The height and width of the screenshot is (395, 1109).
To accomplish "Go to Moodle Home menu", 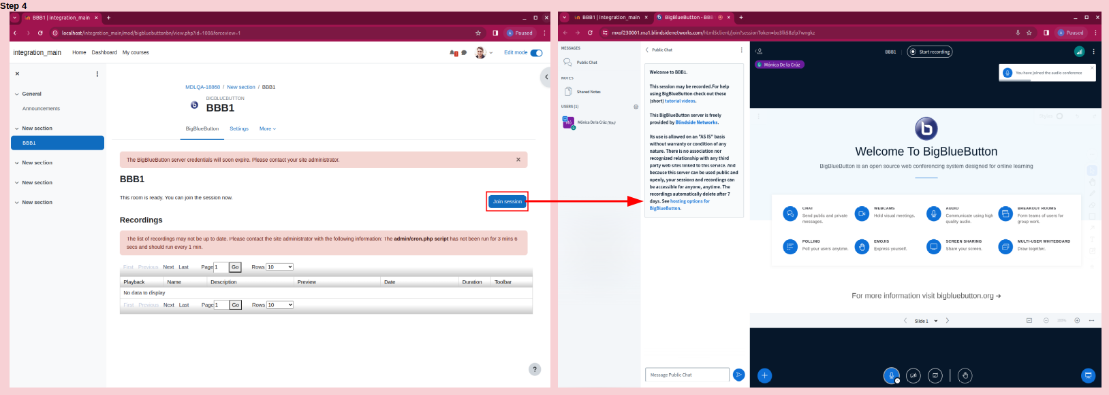I will (x=79, y=52).
